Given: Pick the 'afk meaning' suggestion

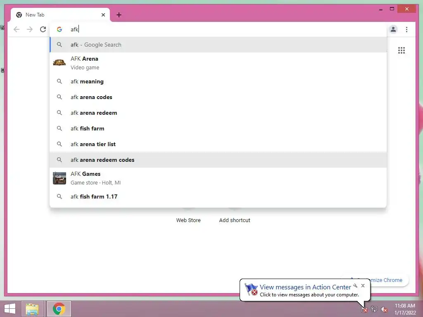Looking at the screenshot, I should click(218, 81).
